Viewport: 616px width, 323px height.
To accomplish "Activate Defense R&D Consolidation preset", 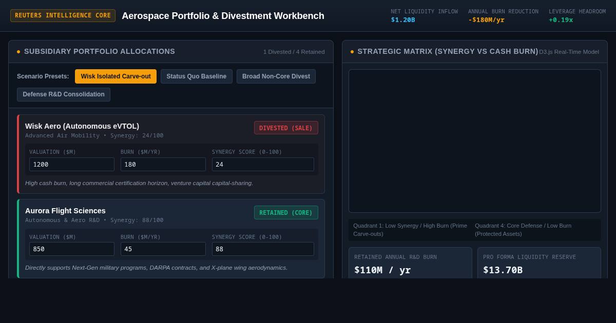I will coord(64,94).
